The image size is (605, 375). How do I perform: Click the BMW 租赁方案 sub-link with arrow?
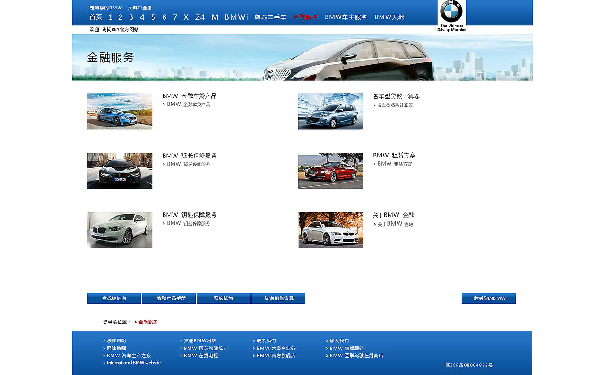393,164
